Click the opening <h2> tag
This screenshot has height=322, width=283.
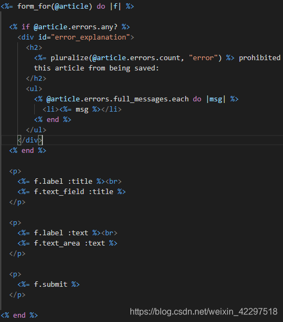[34, 48]
